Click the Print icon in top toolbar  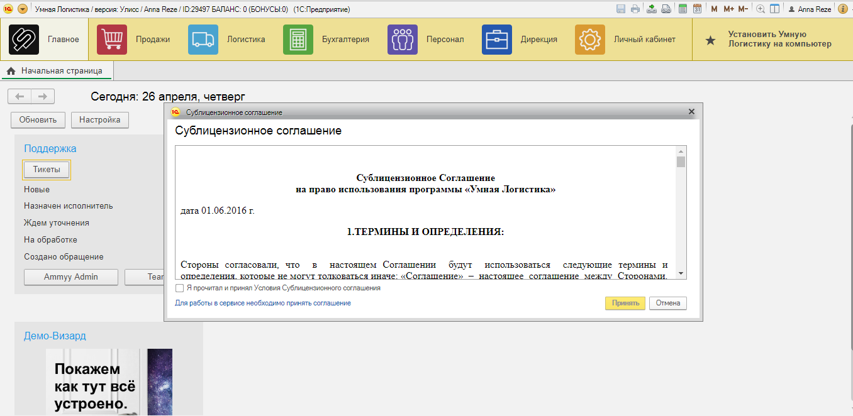pos(635,9)
